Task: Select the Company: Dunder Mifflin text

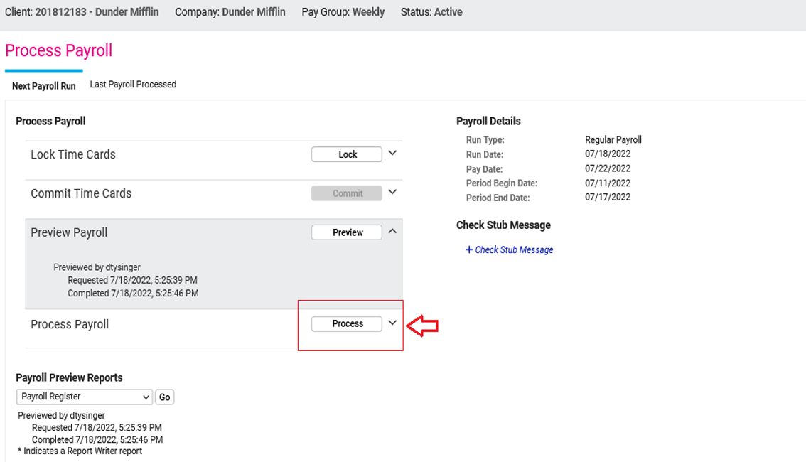Action: click(230, 12)
